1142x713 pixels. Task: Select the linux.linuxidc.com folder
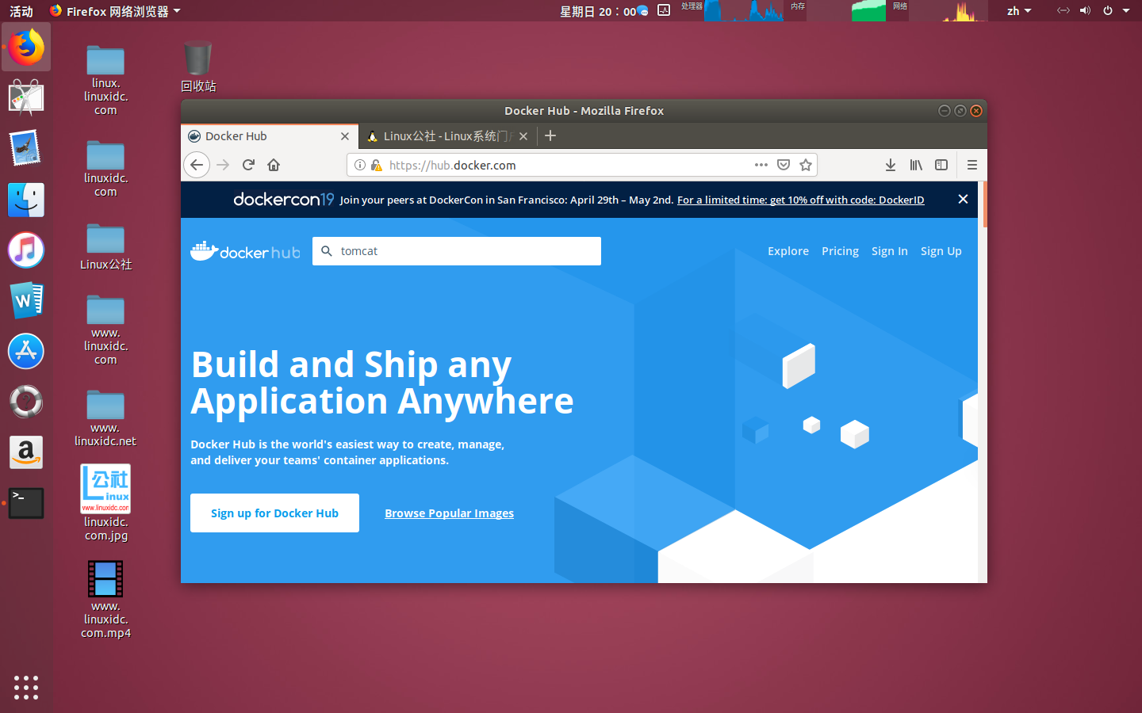tap(105, 80)
